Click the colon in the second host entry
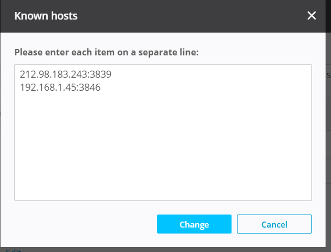 coord(78,87)
